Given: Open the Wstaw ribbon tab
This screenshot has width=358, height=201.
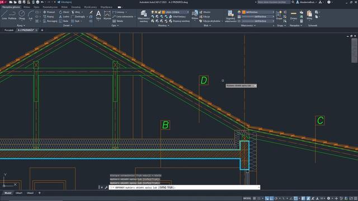Looking at the screenshot, I should [x=27, y=7].
